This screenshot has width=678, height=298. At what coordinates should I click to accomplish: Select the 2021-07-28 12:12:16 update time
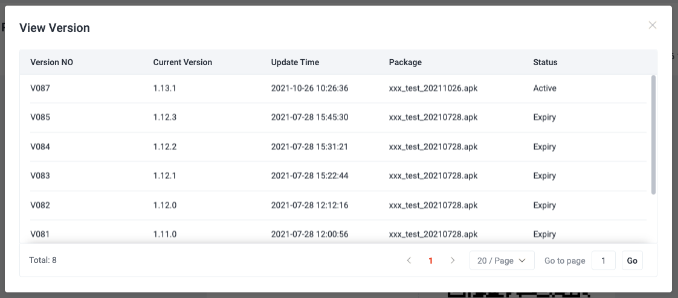309,205
